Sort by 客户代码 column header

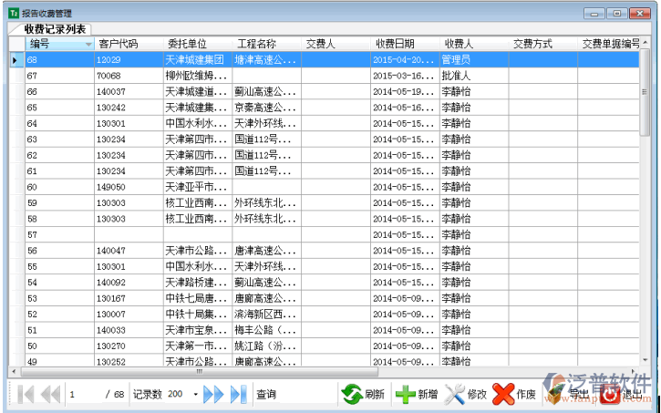pos(129,44)
